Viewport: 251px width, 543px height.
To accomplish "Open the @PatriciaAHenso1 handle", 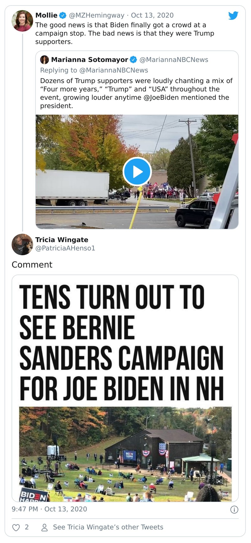I will point(65,248).
